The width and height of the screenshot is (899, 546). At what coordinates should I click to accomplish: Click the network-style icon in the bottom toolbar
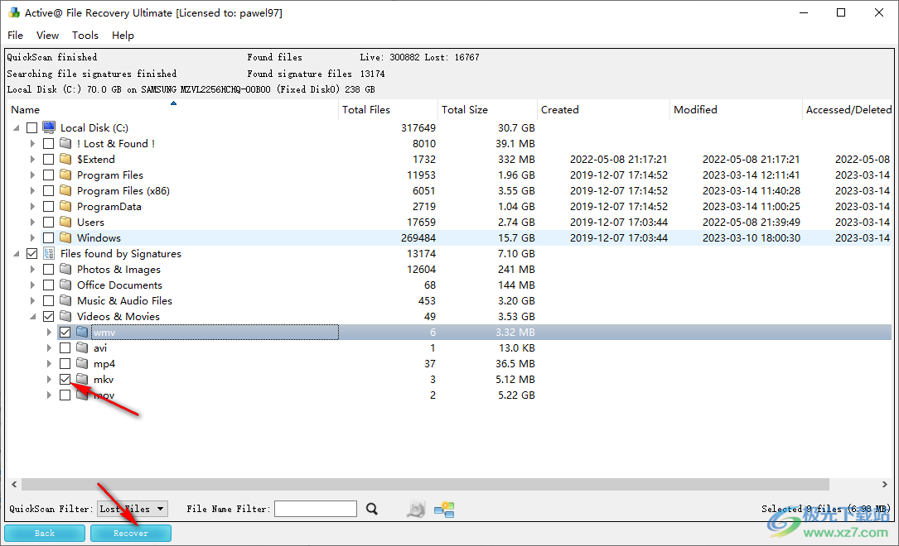[x=444, y=509]
